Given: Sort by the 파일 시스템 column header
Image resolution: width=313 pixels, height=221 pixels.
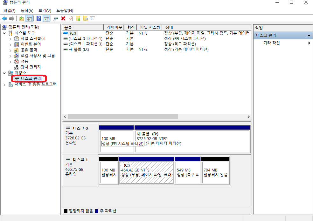Looking at the screenshot, I should point(150,27).
